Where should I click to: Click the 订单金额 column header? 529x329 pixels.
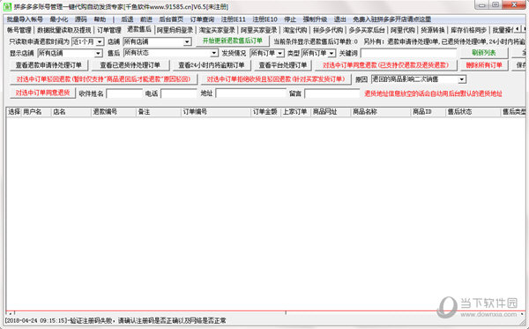tap(266, 112)
